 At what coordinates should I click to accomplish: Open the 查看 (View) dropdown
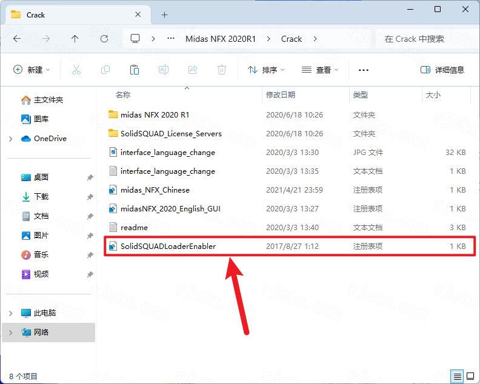tap(320, 70)
